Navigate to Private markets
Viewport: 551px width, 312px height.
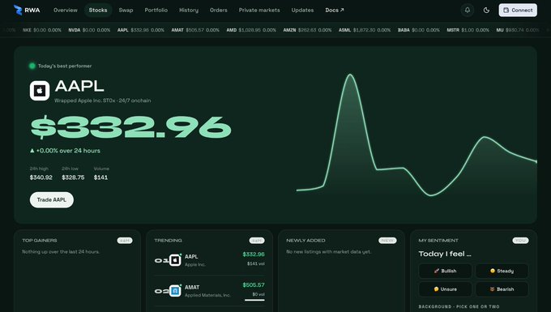(259, 11)
